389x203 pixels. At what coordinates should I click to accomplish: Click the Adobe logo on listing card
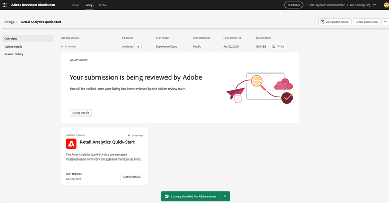71,143
